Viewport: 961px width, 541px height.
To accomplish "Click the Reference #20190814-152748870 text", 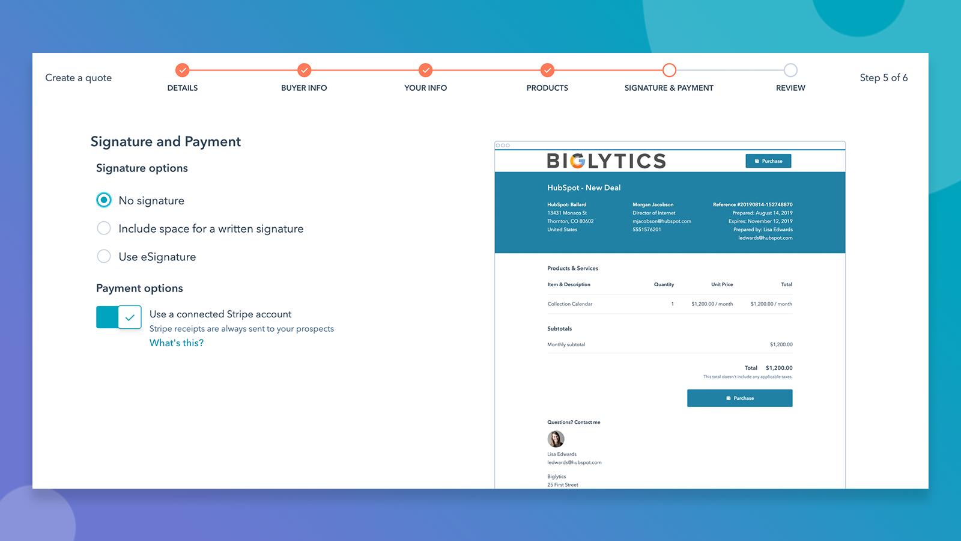I will point(753,204).
